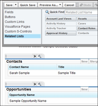Select Custom S-Controls category
The height and width of the screenshot is (106, 98).
(x=18, y=31)
